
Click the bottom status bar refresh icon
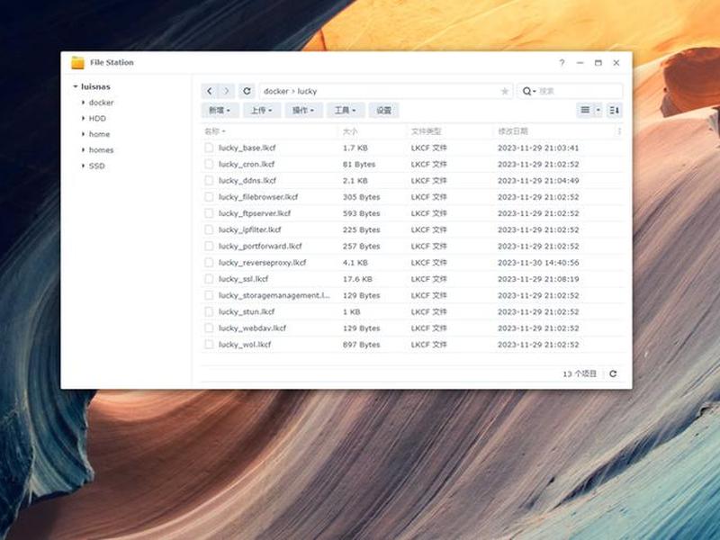(x=613, y=373)
